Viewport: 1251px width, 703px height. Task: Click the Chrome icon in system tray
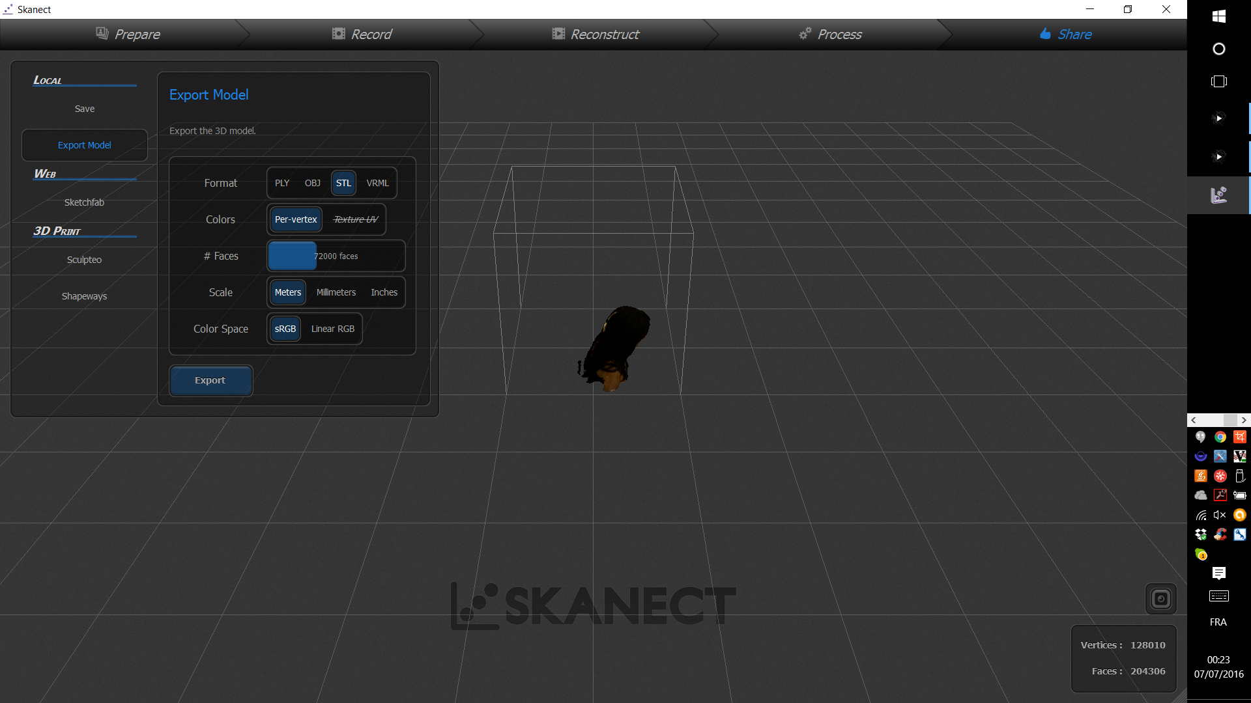[1220, 437]
